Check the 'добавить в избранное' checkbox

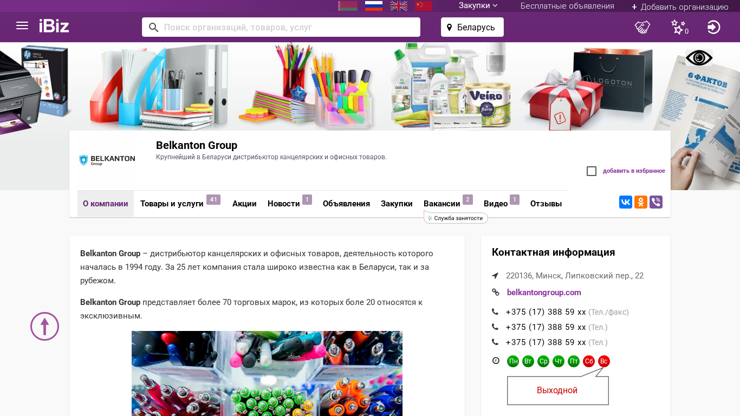point(592,171)
